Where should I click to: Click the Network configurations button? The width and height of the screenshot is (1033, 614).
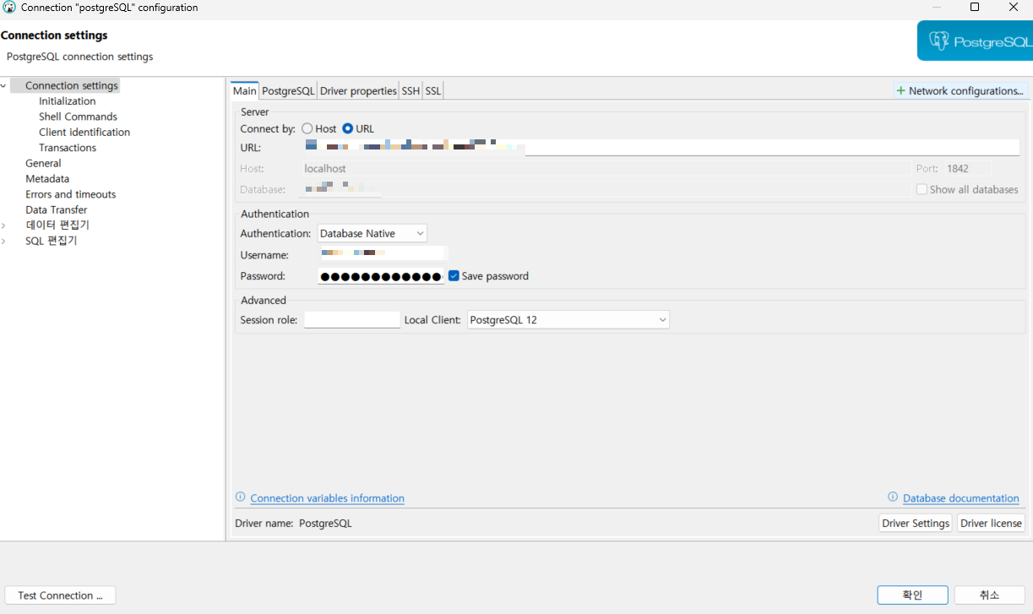point(960,90)
